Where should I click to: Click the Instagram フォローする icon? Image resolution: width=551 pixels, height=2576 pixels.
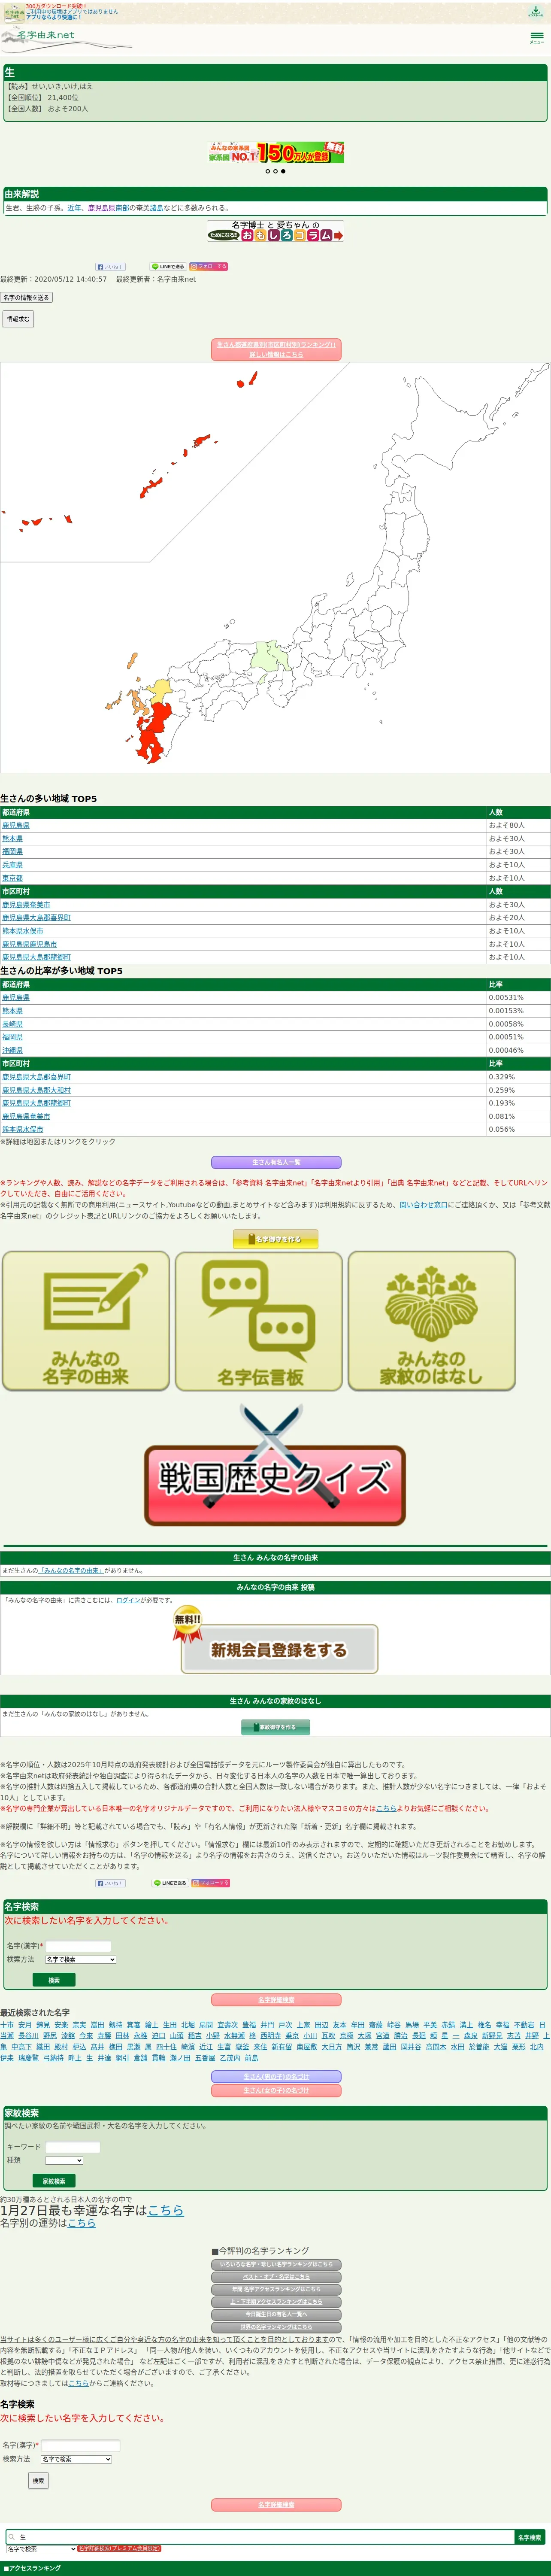click(209, 267)
